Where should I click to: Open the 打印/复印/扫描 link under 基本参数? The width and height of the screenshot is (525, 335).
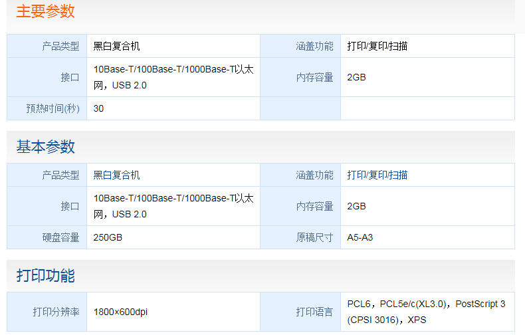377,175
